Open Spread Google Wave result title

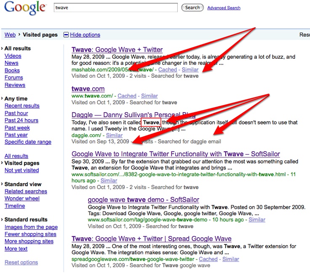point(152,239)
